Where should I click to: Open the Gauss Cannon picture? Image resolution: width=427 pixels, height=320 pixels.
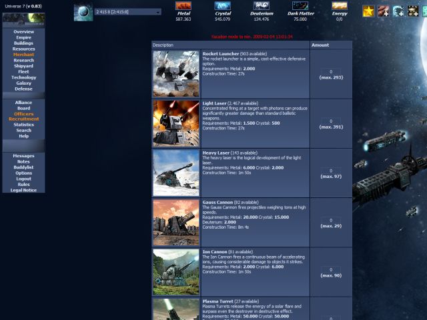tap(176, 222)
